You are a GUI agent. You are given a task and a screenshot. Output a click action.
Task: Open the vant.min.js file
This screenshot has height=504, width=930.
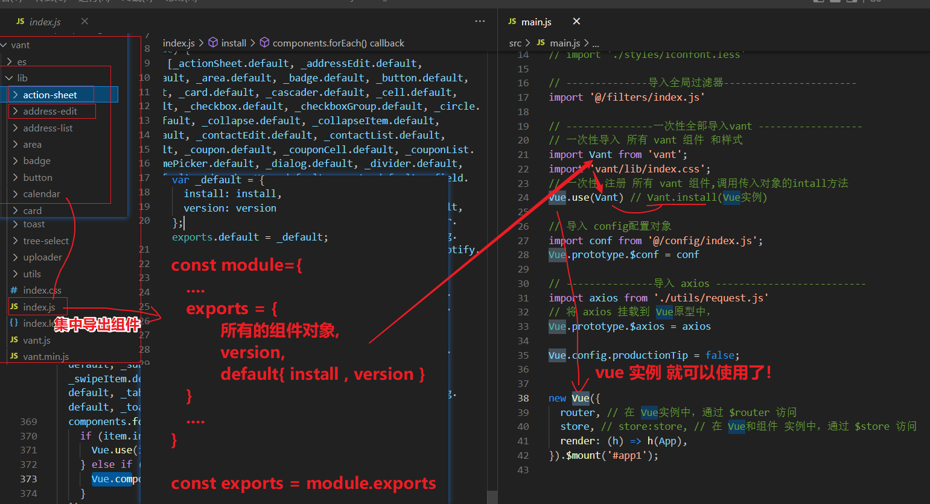click(x=46, y=356)
